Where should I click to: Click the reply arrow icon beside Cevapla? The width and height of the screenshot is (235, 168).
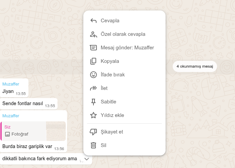(x=93, y=21)
